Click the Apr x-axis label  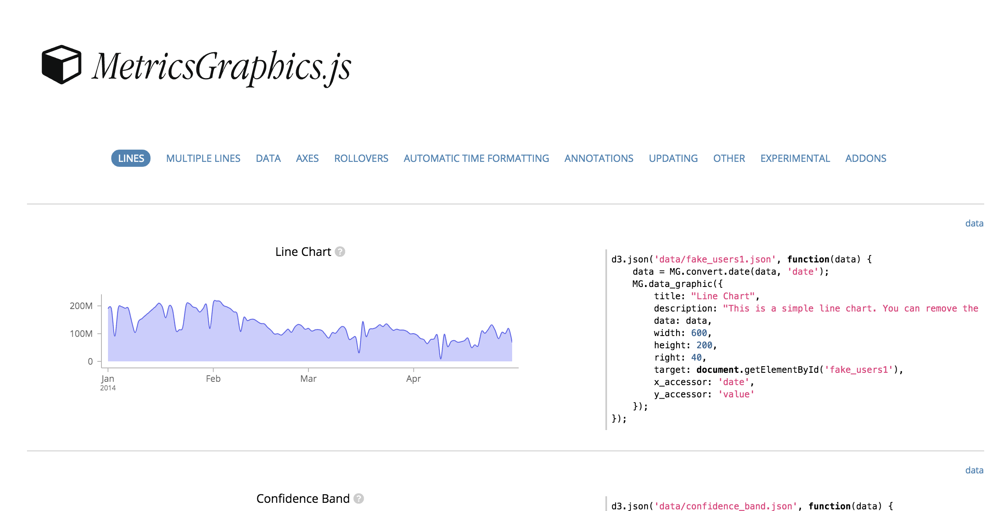click(x=414, y=379)
